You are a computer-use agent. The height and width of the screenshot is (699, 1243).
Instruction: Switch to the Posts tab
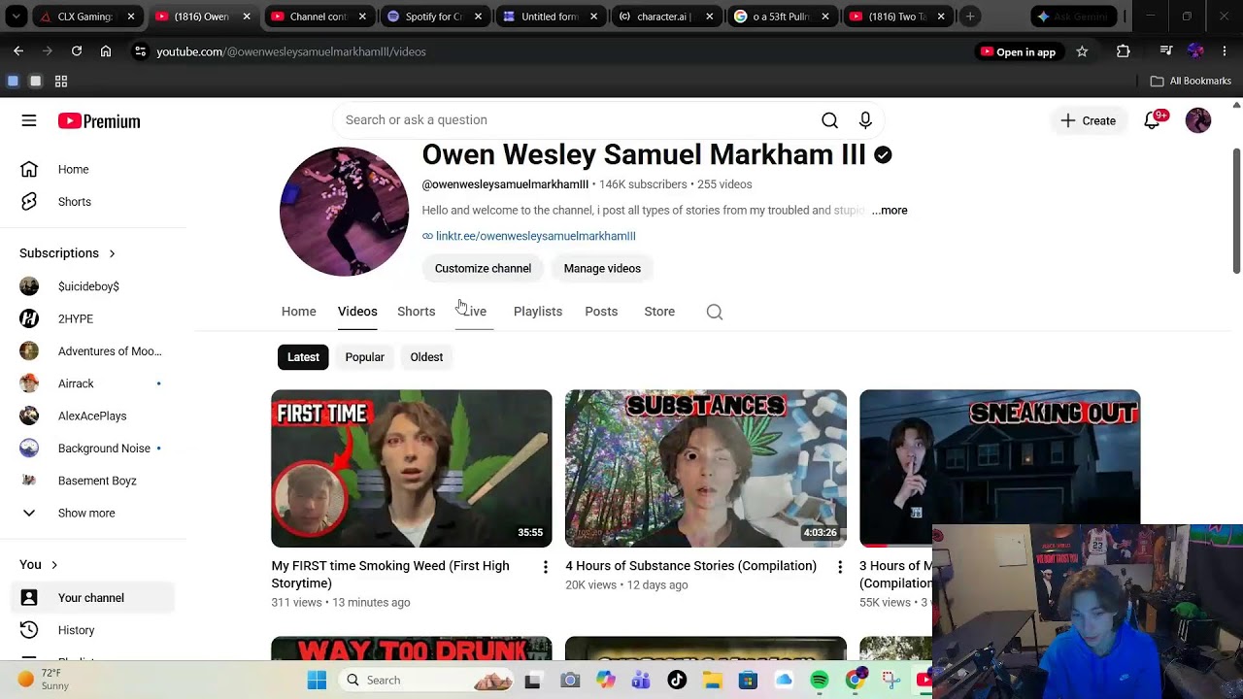click(601, 312)
